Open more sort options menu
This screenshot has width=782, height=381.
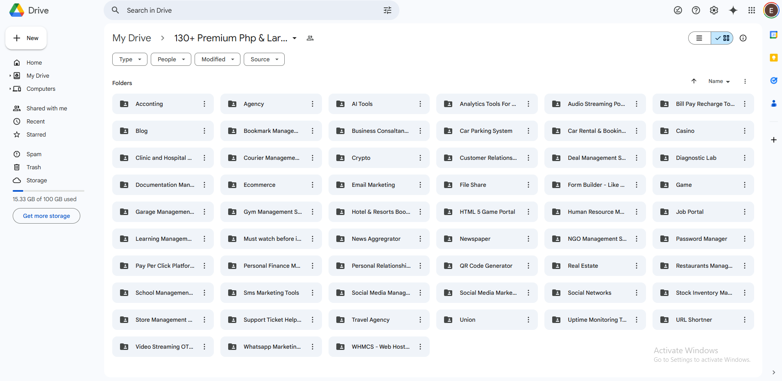tap(745, 81)
